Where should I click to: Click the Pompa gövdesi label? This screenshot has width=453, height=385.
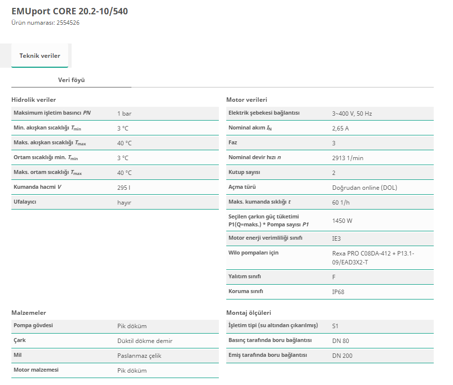[33, 326]
